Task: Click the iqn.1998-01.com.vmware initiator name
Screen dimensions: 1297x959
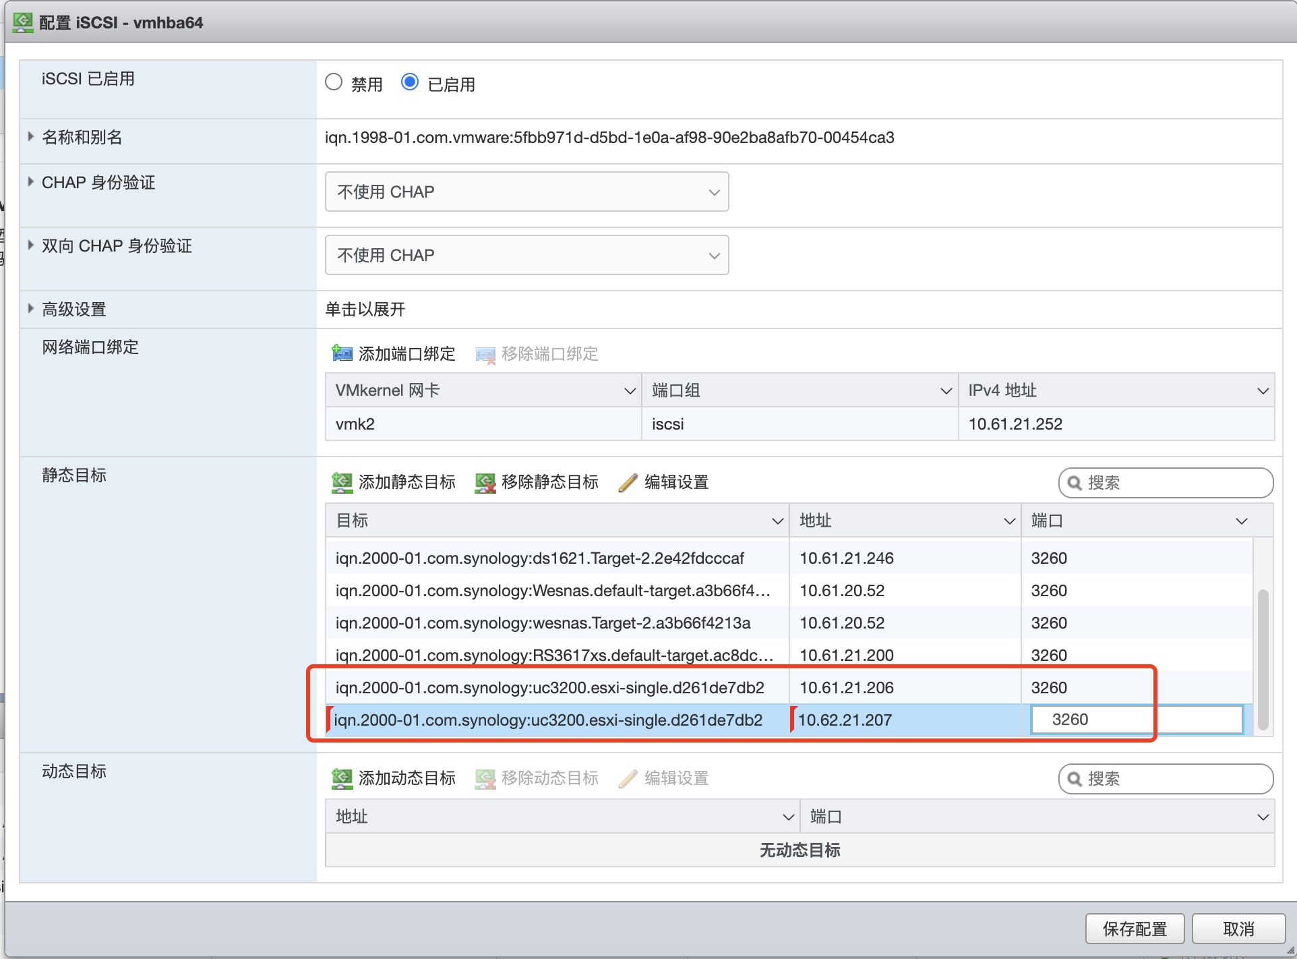Action: point(609,138)
